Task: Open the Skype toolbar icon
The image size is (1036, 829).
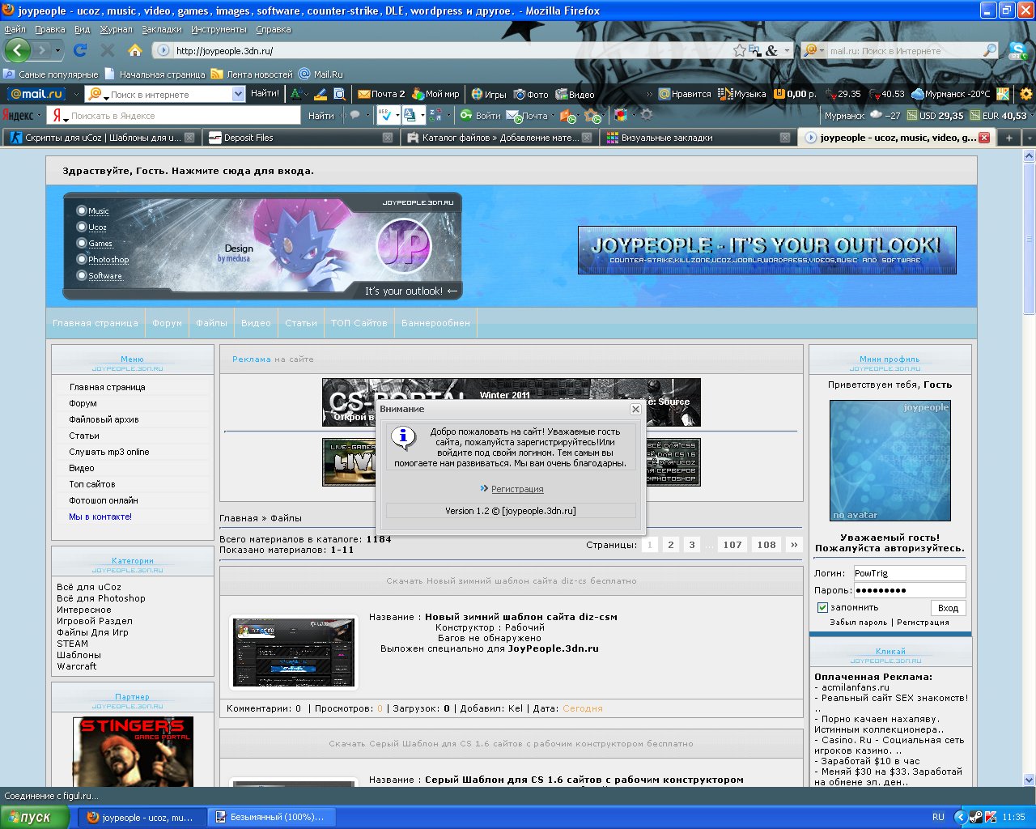Action: pos(1019,50)
